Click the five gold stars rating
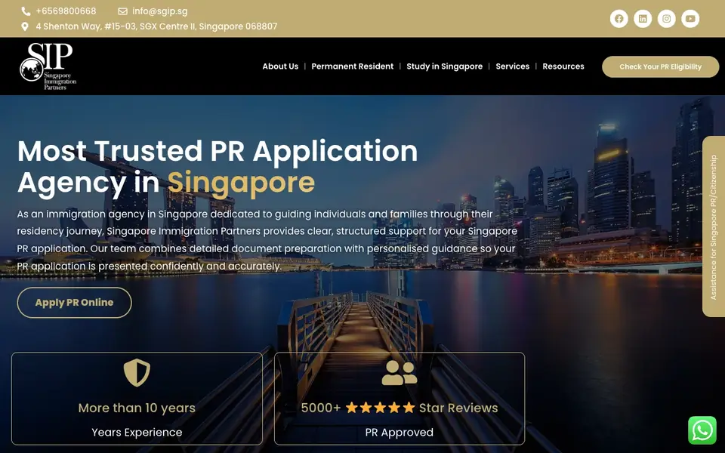The width and height of the screenshot is (725, 453). [380, 408]
